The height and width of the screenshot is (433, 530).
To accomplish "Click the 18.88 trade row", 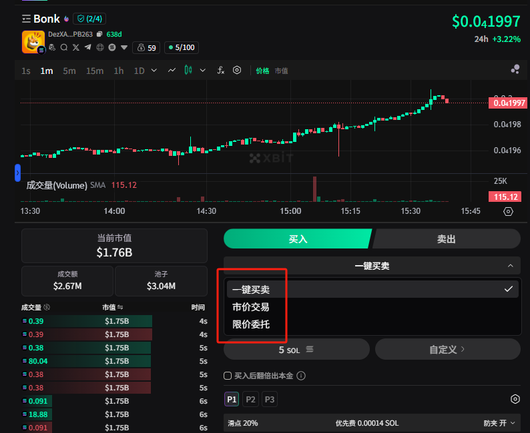I will tap(114, 414).
